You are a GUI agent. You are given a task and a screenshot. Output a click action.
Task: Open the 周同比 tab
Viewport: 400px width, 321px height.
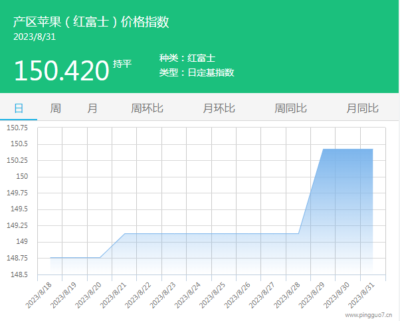290,108
